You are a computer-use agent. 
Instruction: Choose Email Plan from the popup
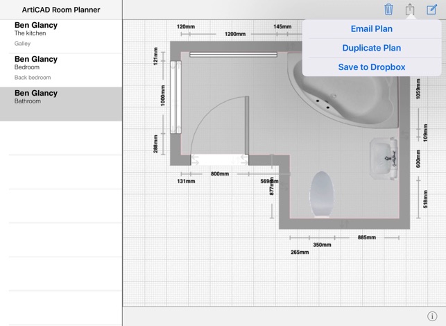[x=372, y=28]
